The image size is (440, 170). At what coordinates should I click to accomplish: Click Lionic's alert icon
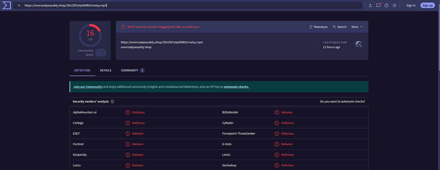(x=277, y=155)
